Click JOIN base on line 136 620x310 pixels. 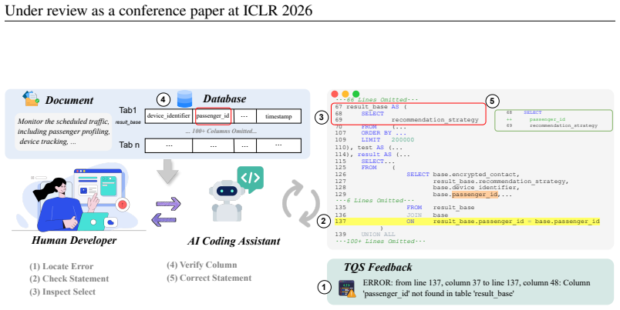point(427,215)
